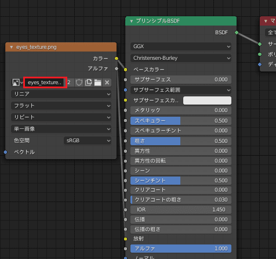
Task: Click the サブサーフェスカラー input socket
Action: pyautogui.click(x=126, y=100)
